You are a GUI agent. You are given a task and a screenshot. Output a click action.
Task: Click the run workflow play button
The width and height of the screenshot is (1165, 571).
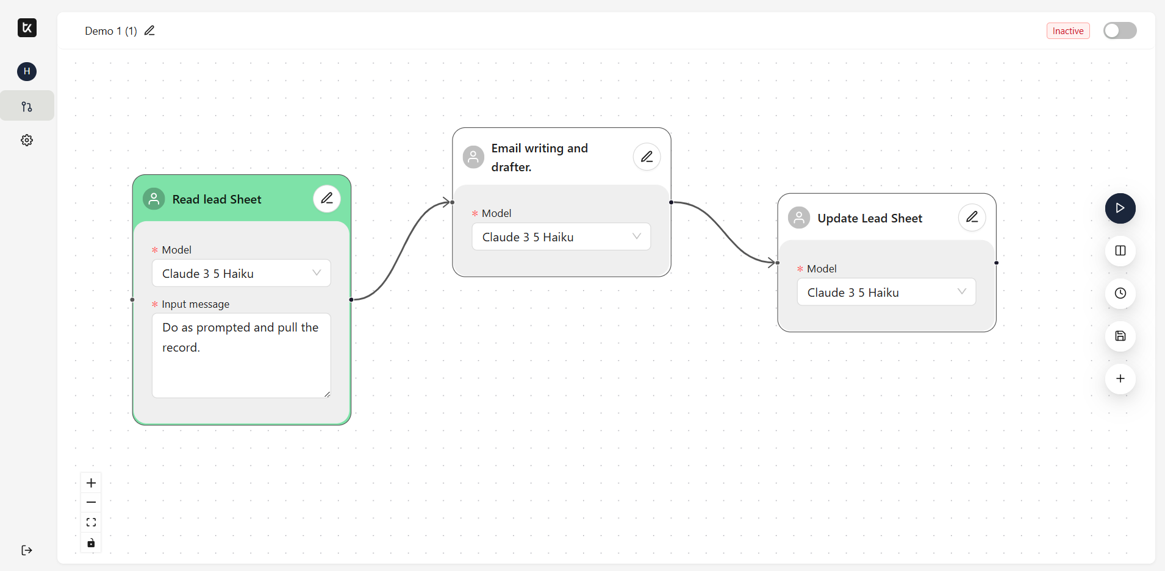(x=1120, y=208)
